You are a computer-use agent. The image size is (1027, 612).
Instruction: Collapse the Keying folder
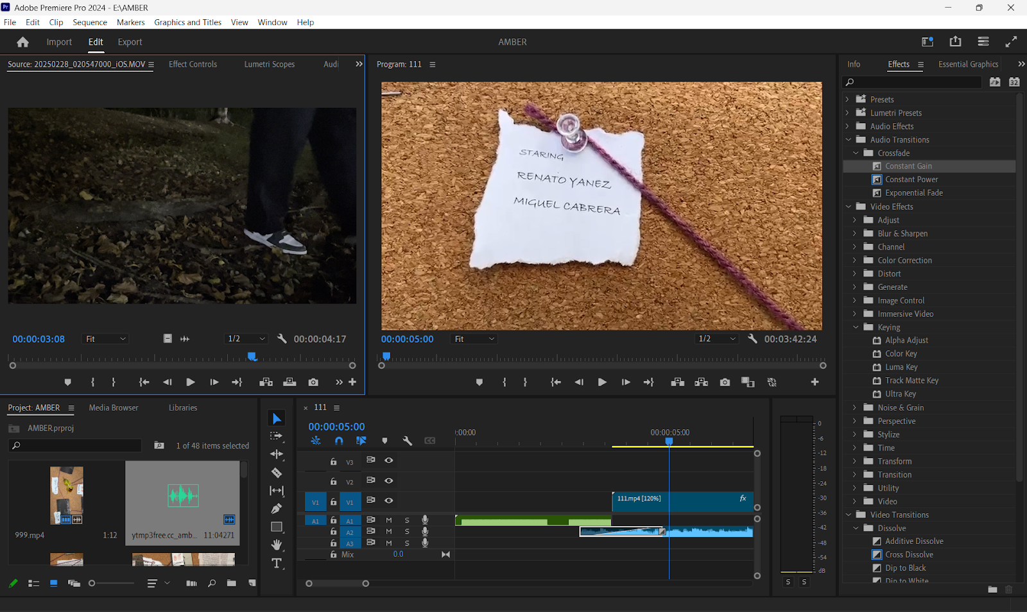[855, 327]
